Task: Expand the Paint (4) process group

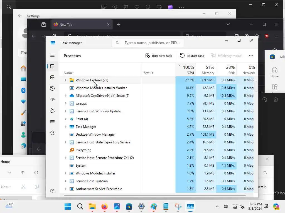Action: 65,119
